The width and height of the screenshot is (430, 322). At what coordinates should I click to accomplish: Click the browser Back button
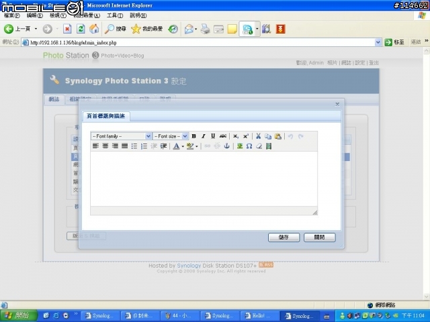point(17,29)
